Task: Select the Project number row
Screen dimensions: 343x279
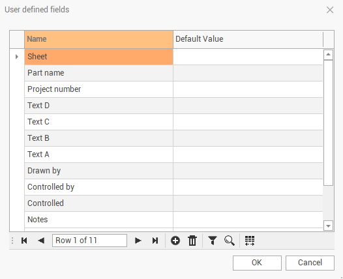Action: click(173, 89)
